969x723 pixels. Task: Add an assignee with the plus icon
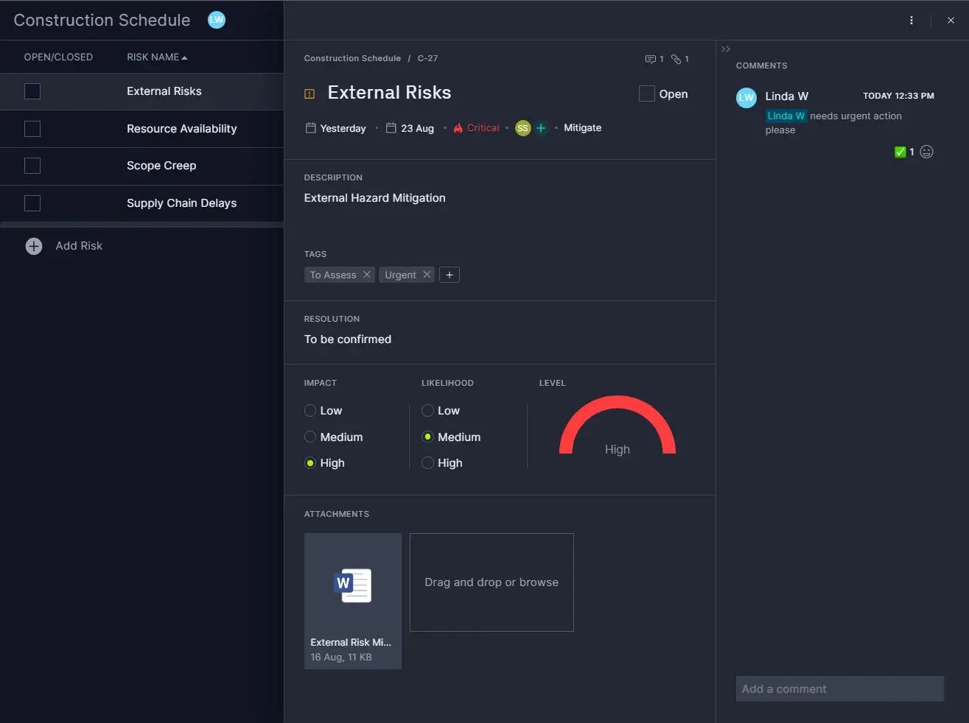point(541,128)
